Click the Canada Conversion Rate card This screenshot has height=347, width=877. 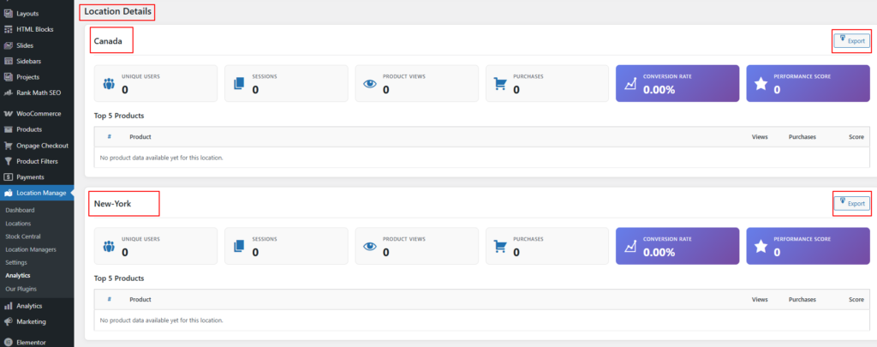point(677,83)
